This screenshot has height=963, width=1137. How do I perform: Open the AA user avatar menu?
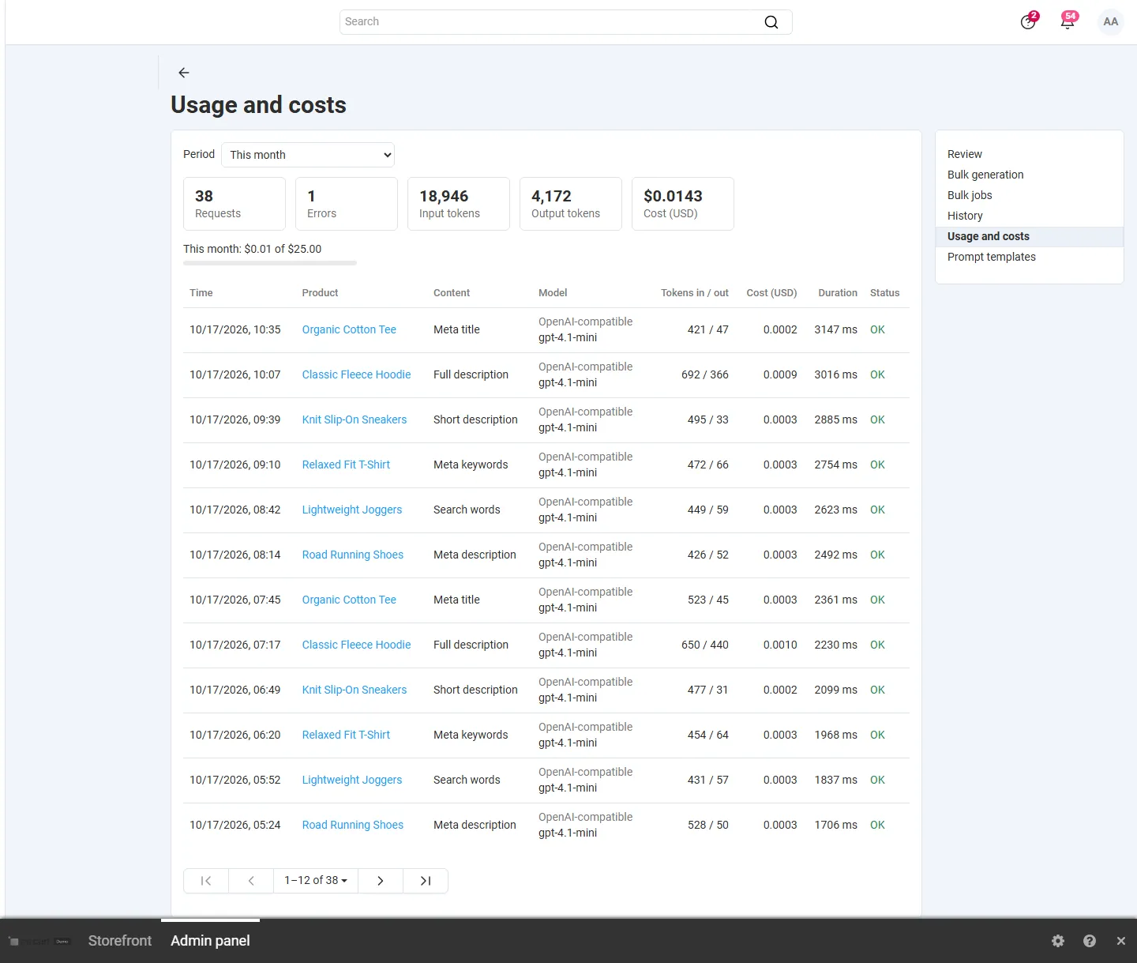[x=1111, y=22]
